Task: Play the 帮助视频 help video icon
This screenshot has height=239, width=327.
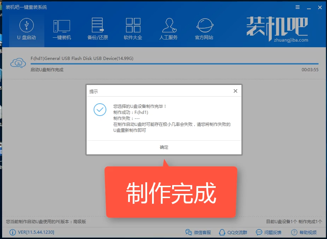Action: point(294,232)
